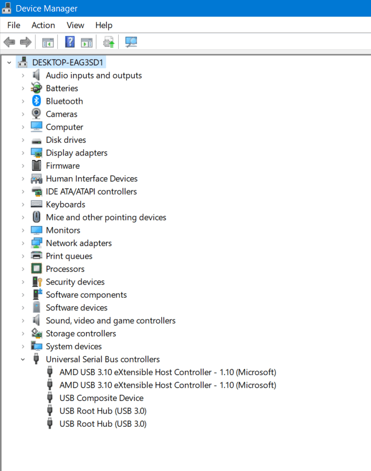
Task: Click the Cameras webcam icon
Action: (36, 114)
